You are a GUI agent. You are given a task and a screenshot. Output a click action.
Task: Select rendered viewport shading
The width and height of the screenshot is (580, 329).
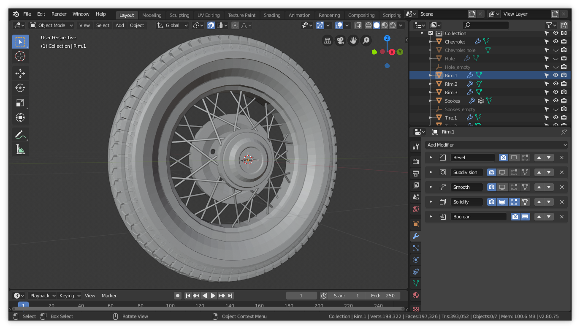[393, 25]
